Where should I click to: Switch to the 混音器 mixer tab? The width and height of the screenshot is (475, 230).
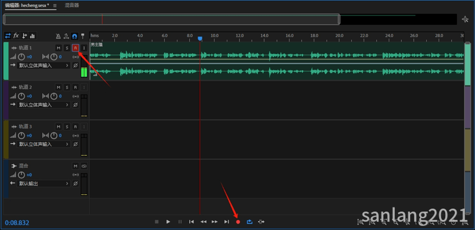point(72,5)
